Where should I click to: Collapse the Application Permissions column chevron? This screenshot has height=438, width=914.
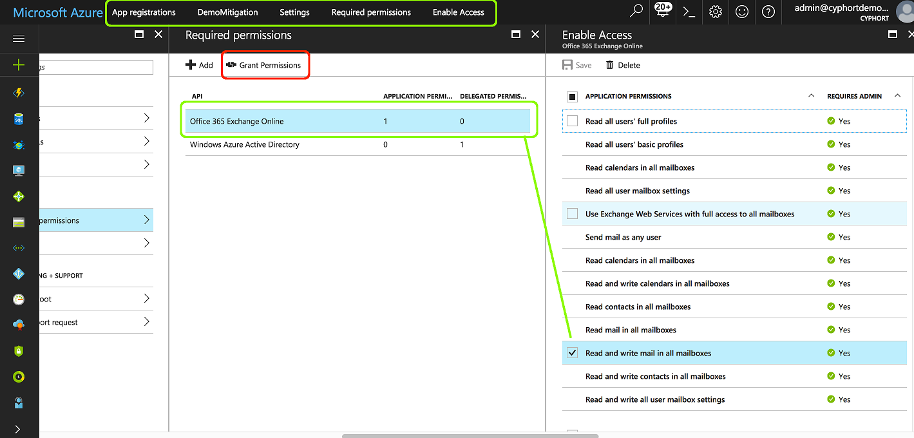pyautogui.click(x=811, y=96)
